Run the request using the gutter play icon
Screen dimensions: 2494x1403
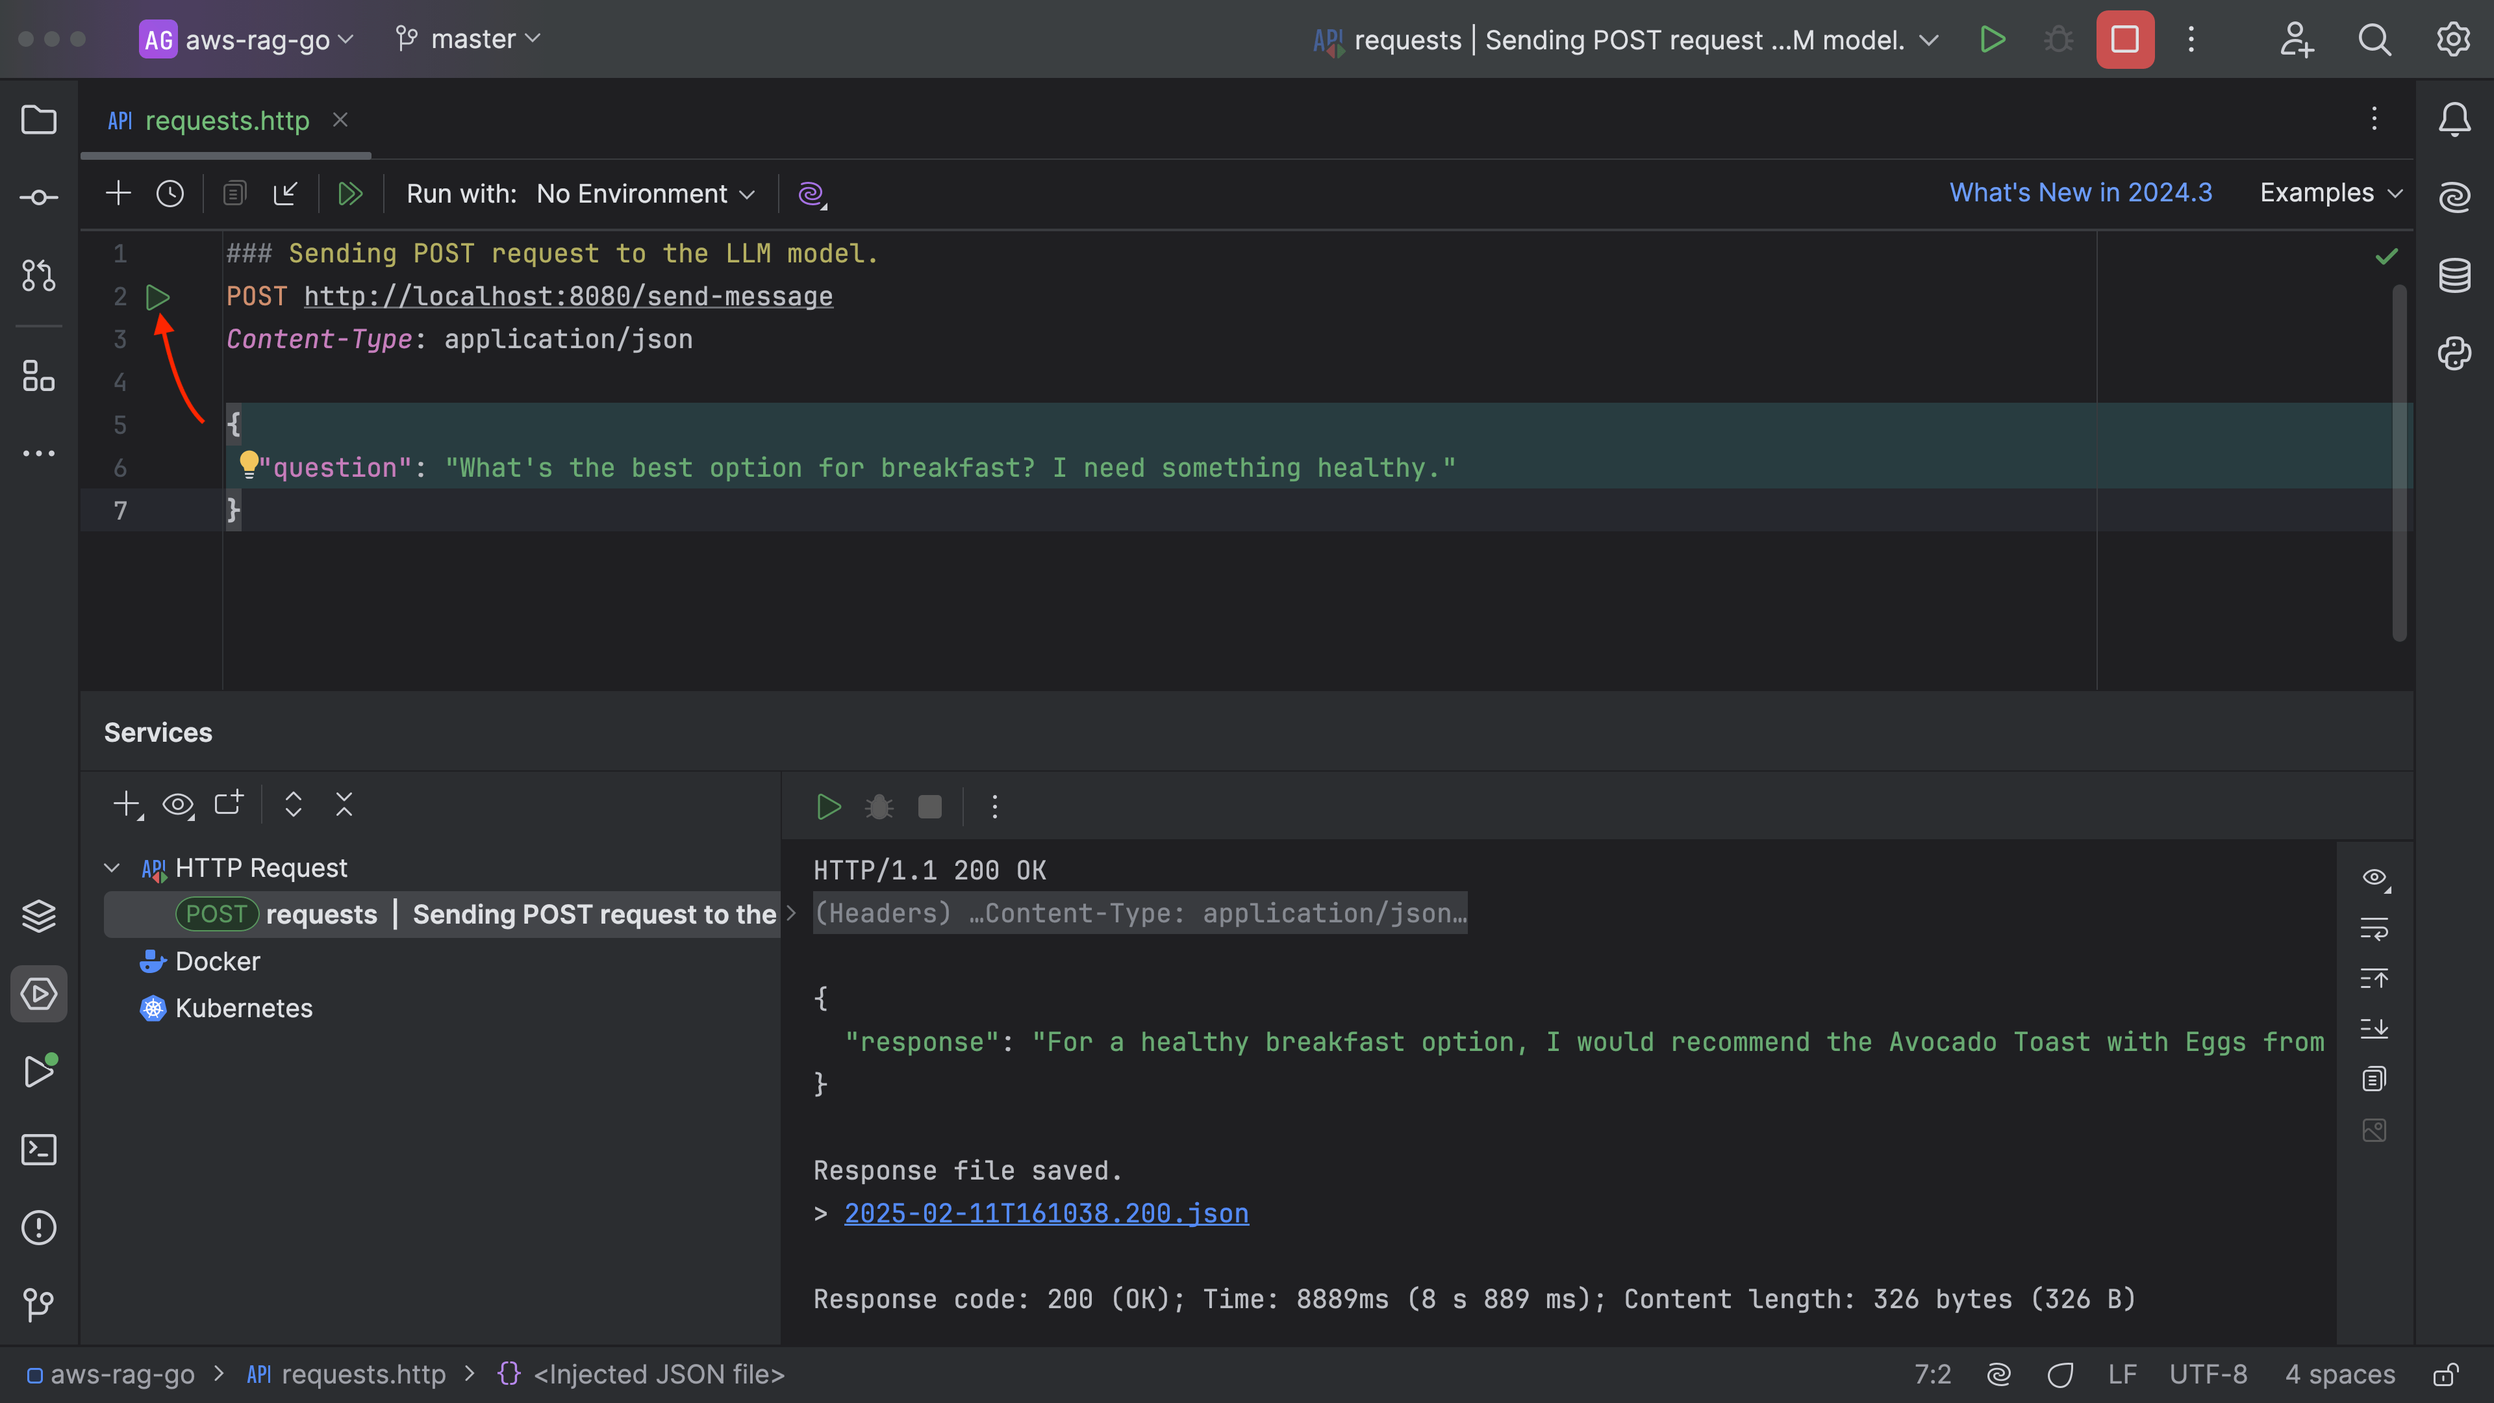(x=158, y=297)
